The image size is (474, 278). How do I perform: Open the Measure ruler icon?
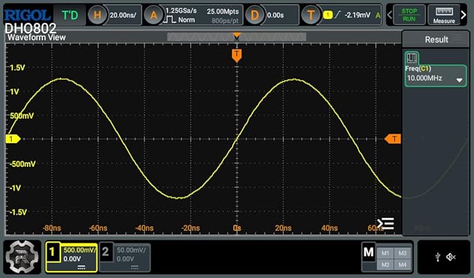pos(443,15)
